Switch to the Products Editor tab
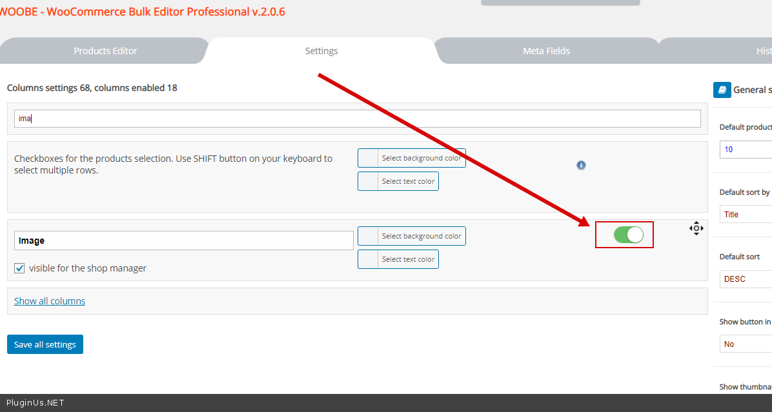Screen dimensions: 772x412 [x=105, y=51]
